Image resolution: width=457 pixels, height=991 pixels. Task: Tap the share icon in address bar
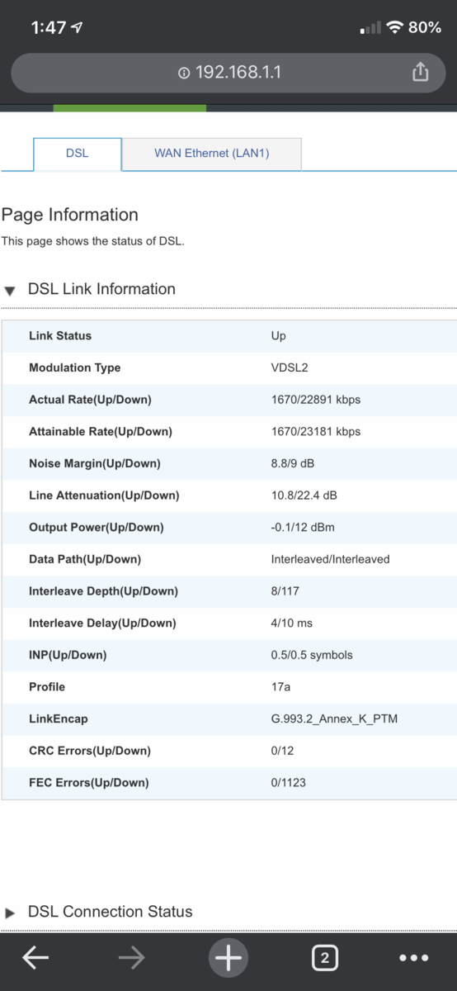coord(421,72)
